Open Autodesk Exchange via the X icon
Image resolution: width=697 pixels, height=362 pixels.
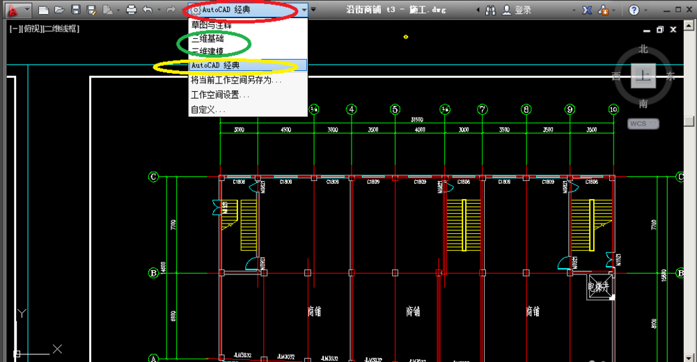coord(587,10)
